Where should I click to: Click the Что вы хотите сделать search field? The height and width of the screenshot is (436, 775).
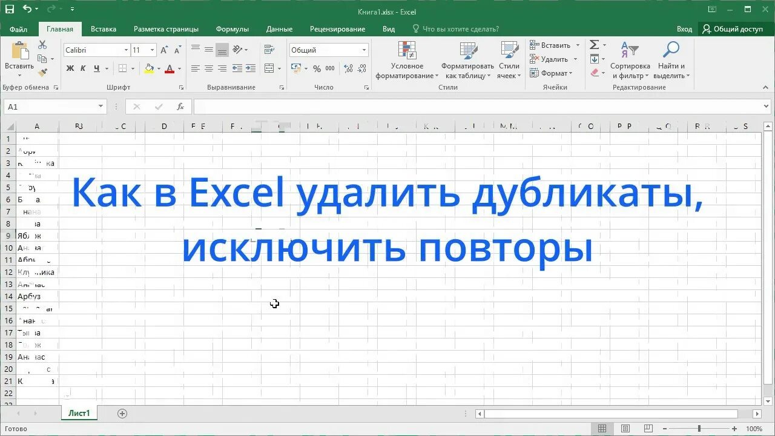click(x=455, y=29)
